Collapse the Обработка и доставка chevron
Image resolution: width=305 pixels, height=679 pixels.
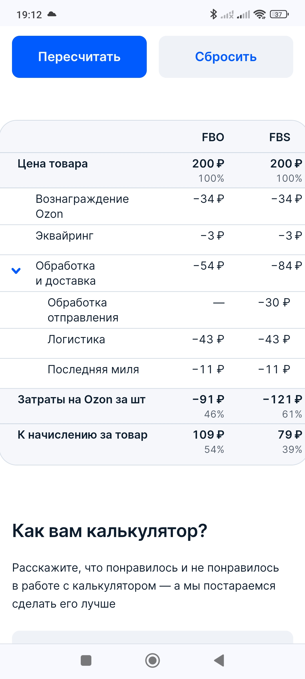pos(16,271)
